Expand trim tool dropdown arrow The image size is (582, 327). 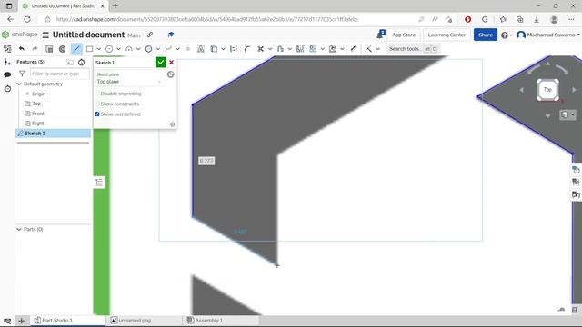[270, 49]
